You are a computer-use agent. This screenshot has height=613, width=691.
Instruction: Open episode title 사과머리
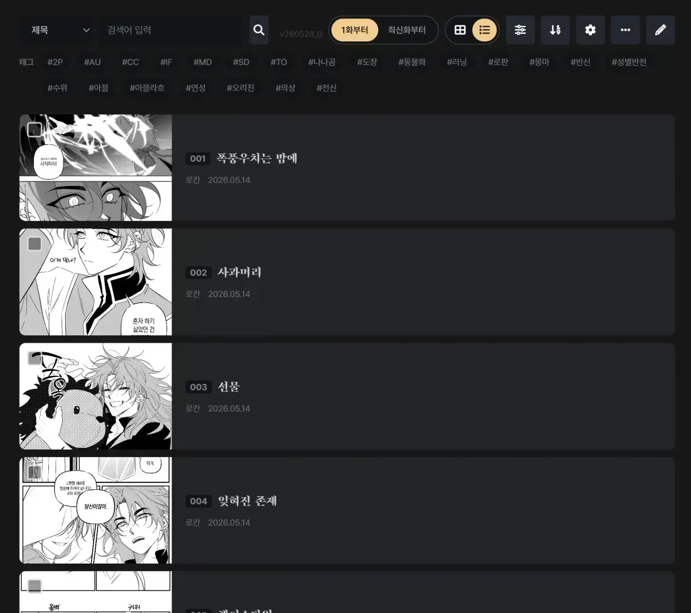click(x=240, y=272)
